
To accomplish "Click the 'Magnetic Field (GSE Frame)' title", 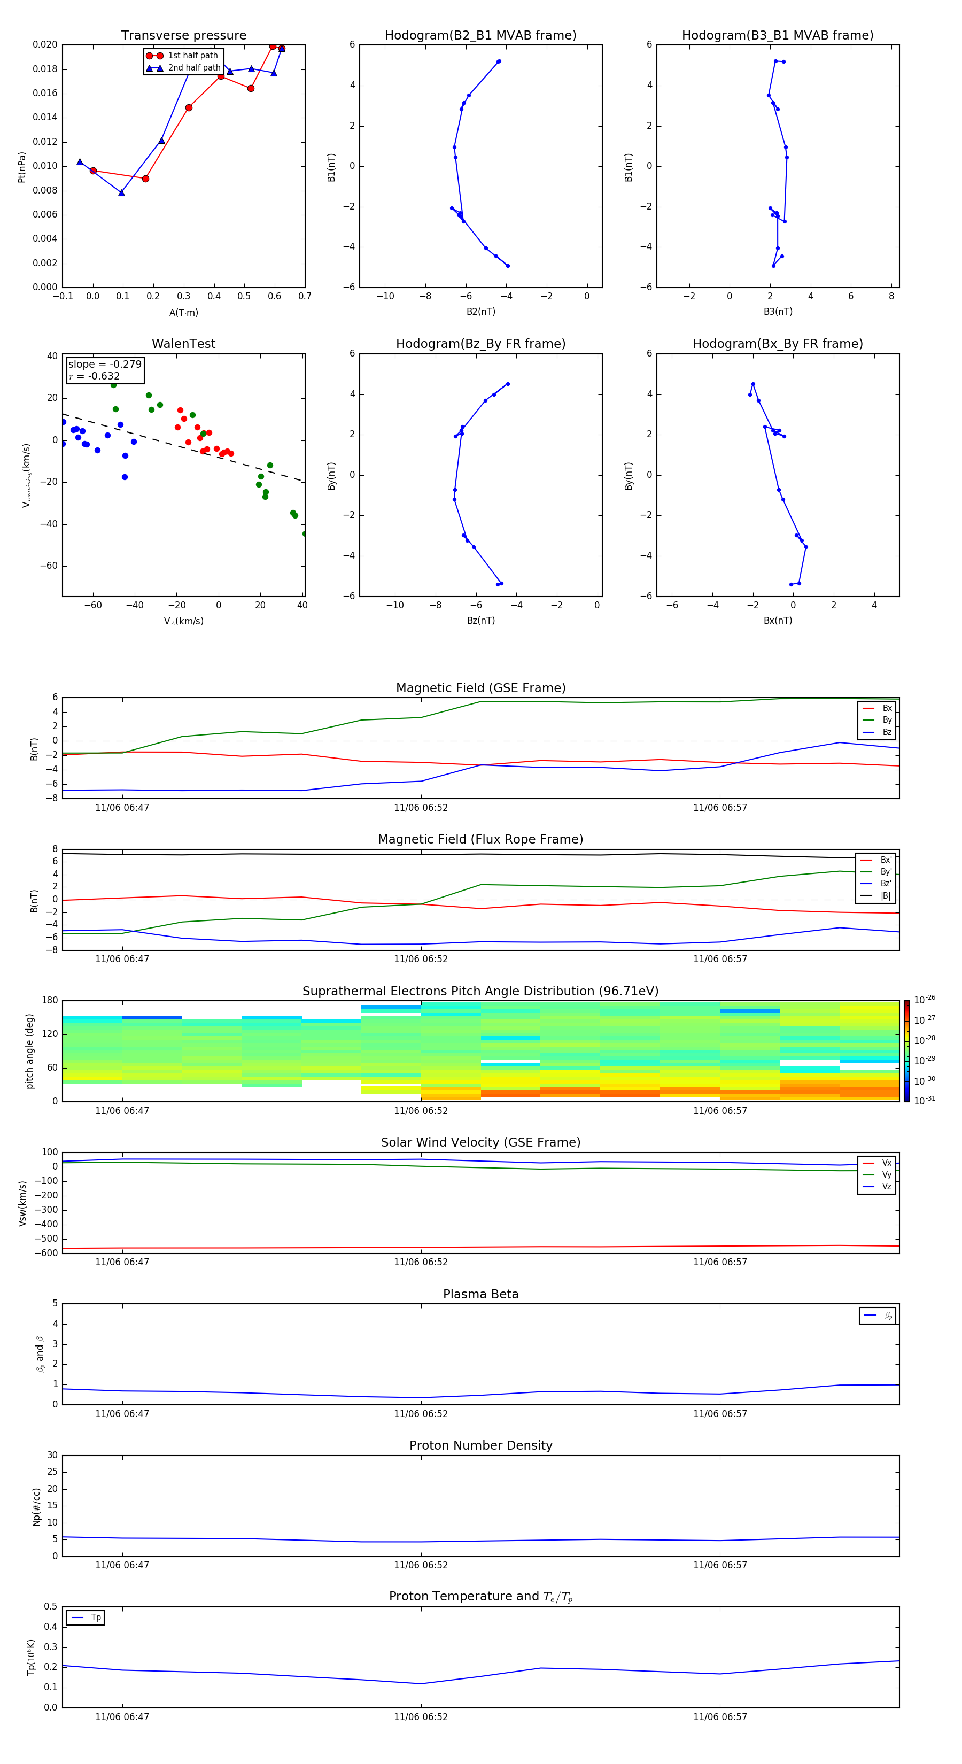I will pyautogui.click(x=480, y=688).
